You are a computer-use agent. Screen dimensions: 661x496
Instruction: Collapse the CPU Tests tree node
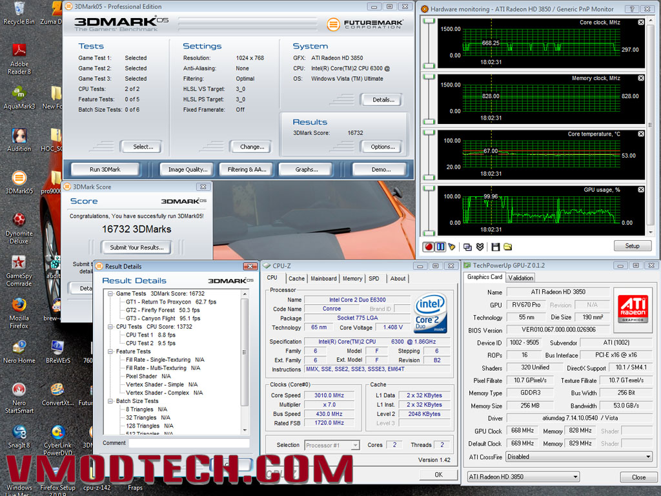(110, 326)
